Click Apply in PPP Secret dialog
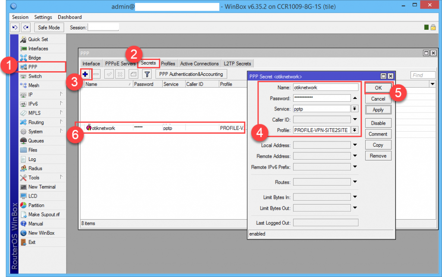 pyautogui.click(x=378, y=110)
